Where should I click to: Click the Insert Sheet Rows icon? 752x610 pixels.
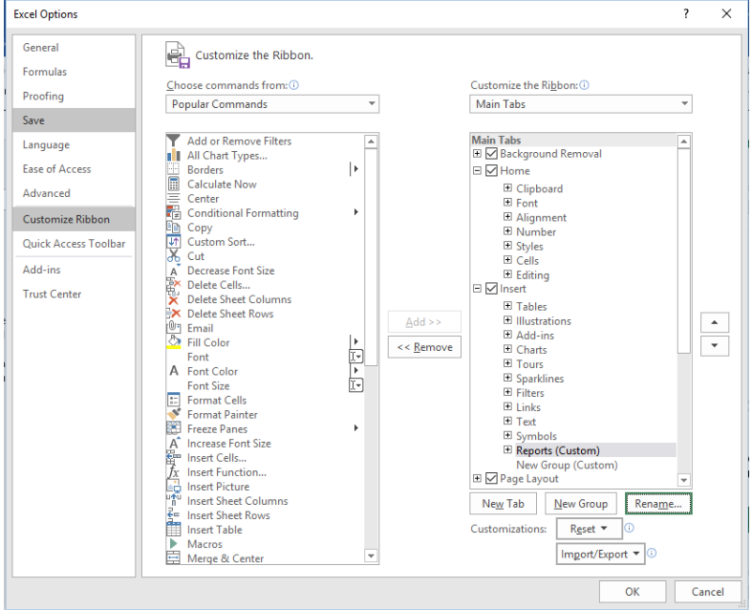point(173,515)
